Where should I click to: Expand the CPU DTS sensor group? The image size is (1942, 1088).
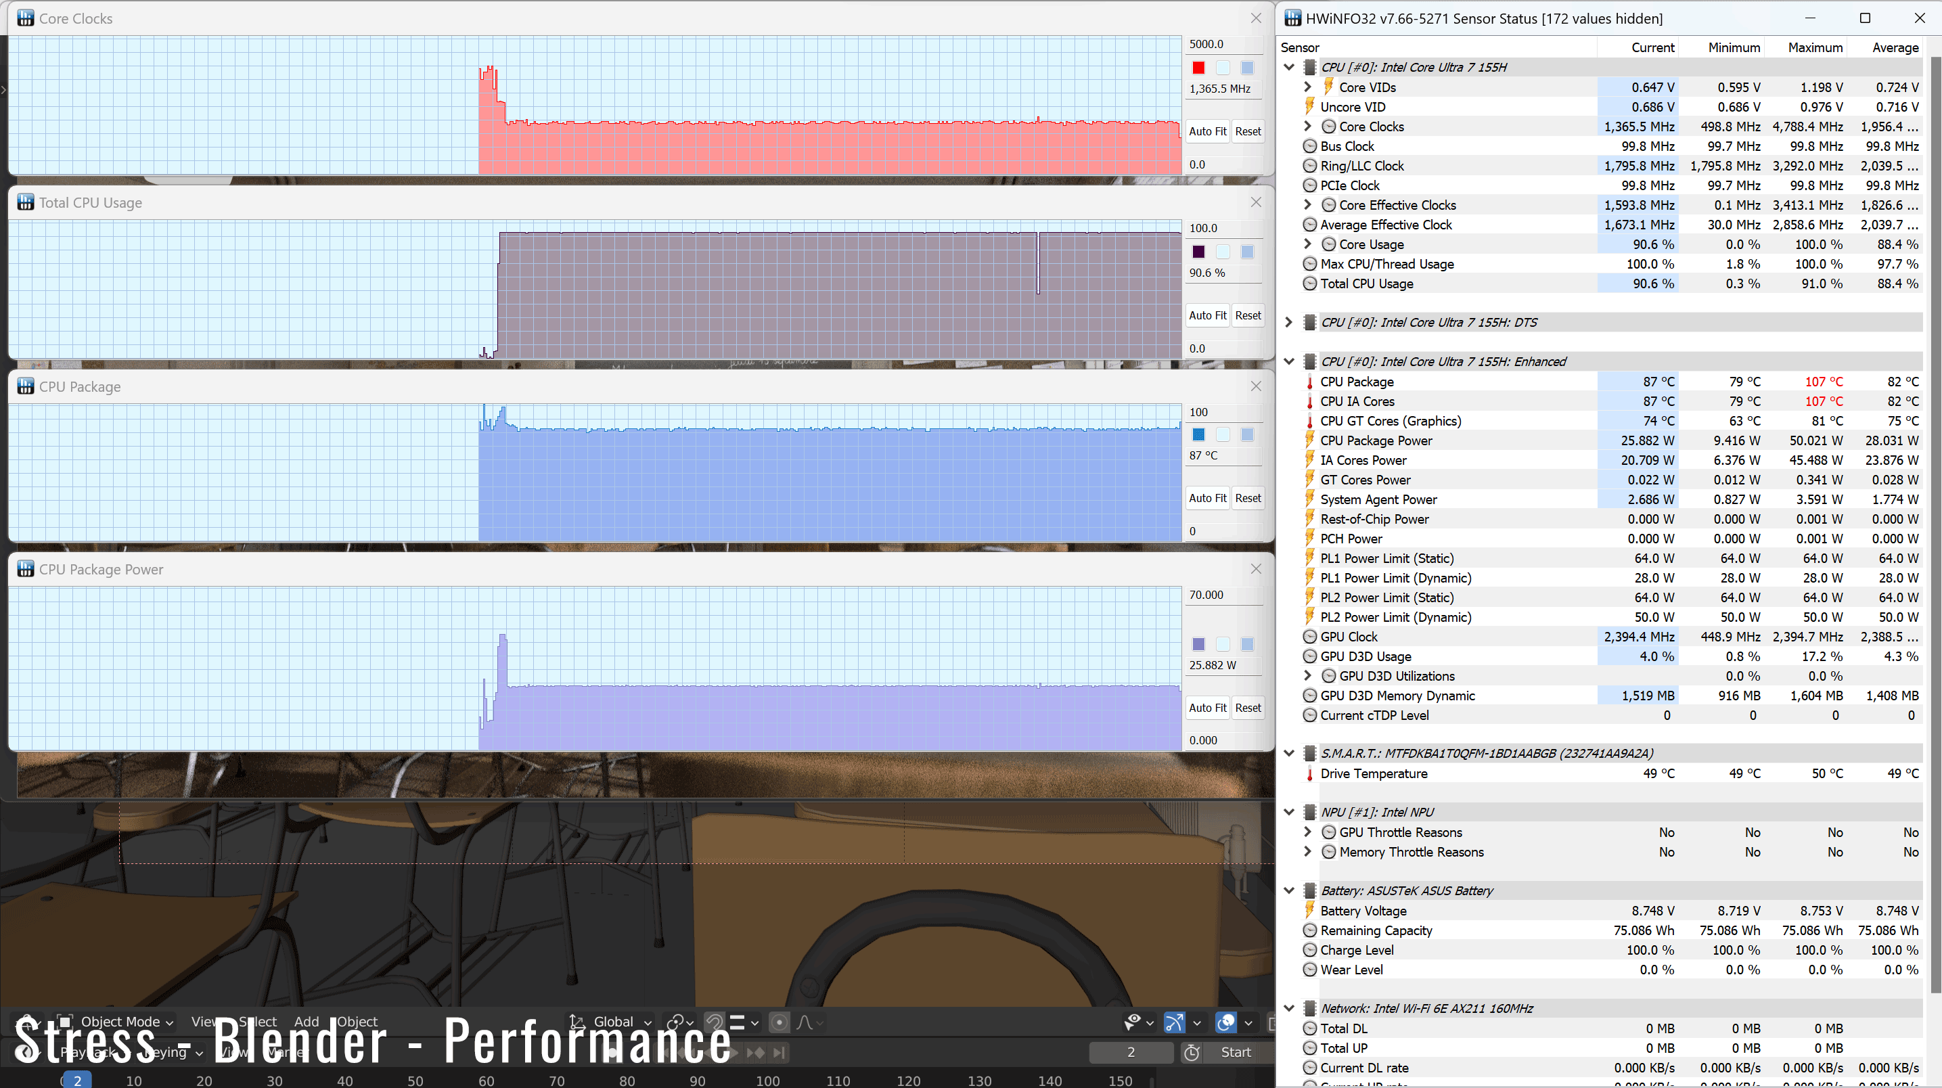click(1289, 322)
